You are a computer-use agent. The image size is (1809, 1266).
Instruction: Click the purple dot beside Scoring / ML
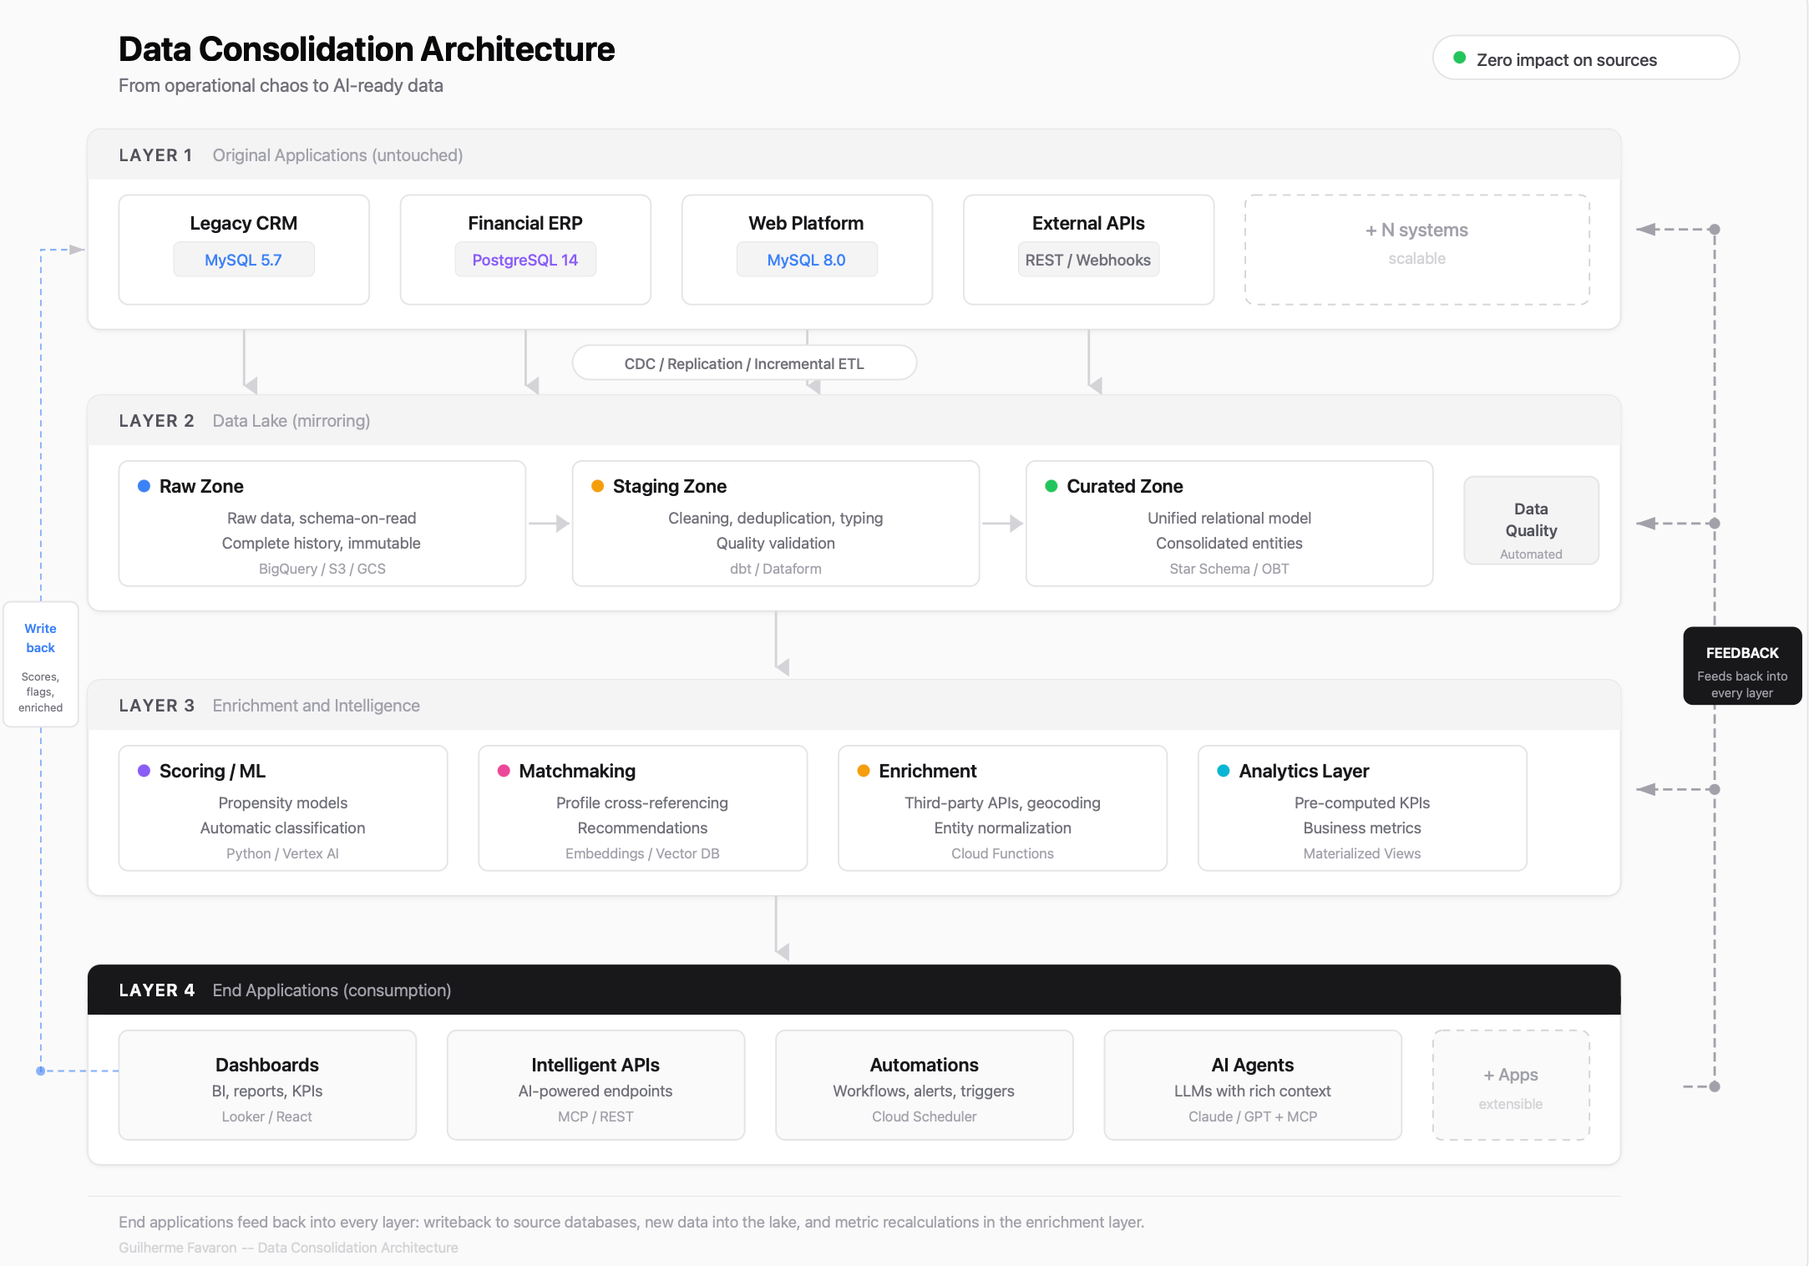point(144,770)
